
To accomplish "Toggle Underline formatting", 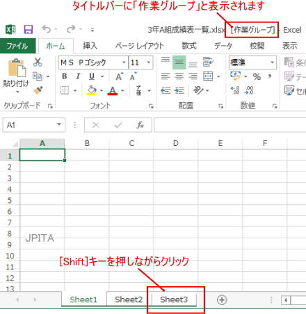I will (92, 76).
